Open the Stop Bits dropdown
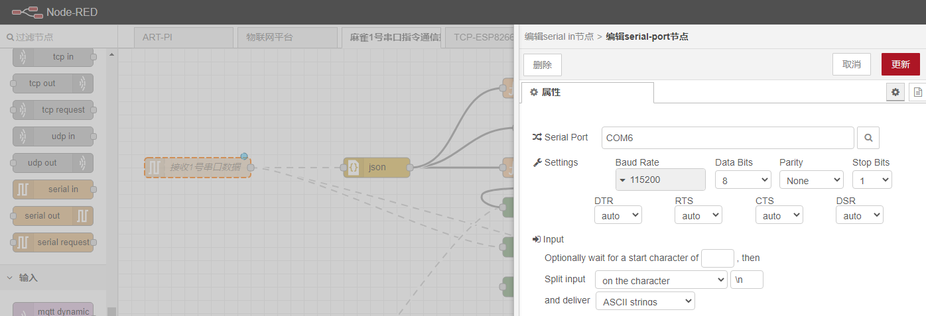This screenshot has width=926, height=316. 872,180
